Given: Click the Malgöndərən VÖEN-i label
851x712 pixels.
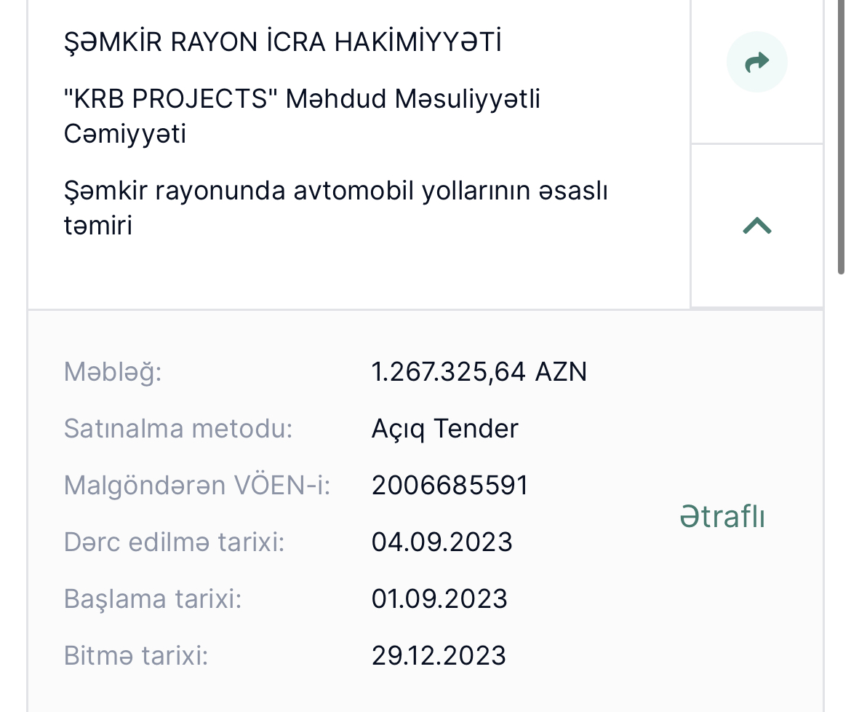Looking at the screenshot, I should point(197,486).
